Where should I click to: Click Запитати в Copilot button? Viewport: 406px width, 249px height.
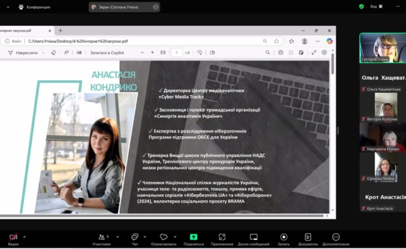(108, 52)
